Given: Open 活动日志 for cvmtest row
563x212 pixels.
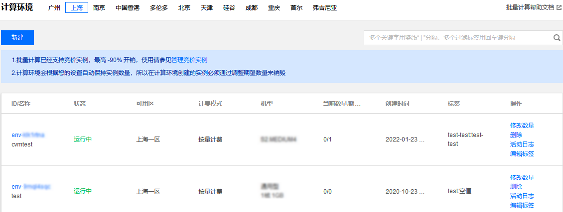Looking at the screenshot, I should click(522, 144).
